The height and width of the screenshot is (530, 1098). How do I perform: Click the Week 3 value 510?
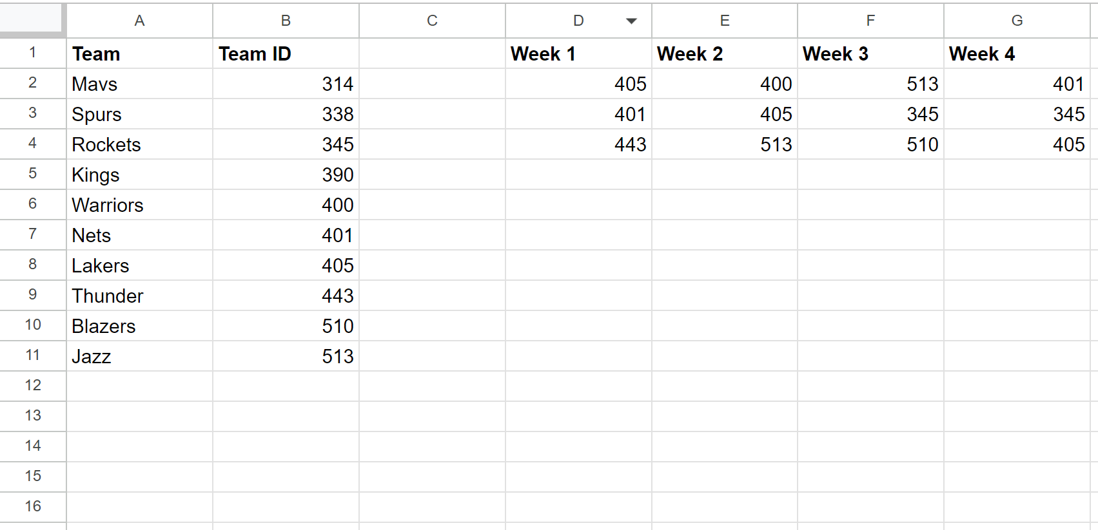pos(870,144)
